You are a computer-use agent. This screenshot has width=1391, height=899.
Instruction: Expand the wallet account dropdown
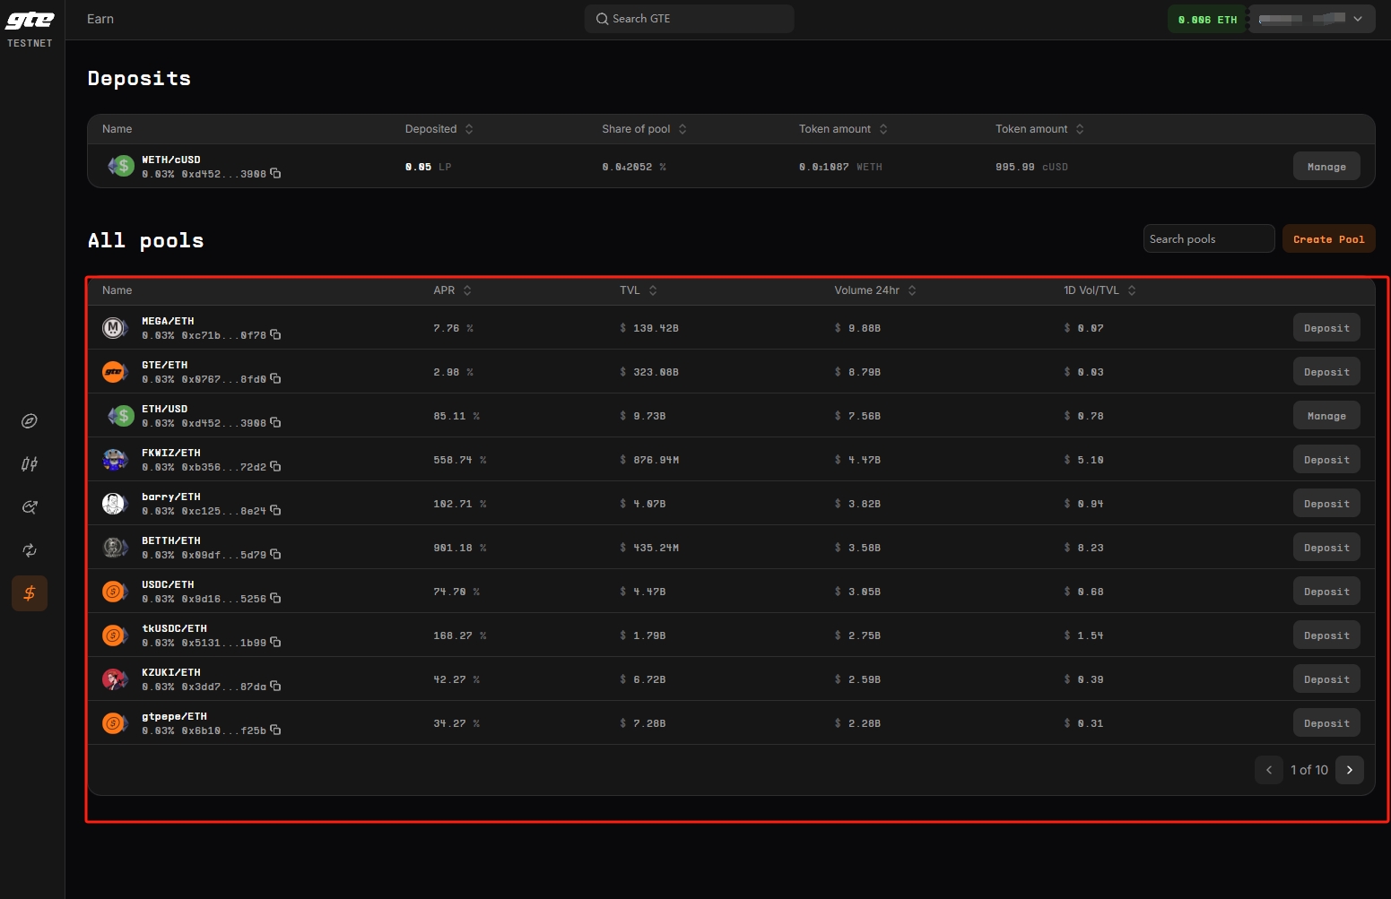tap(1312, 19)
